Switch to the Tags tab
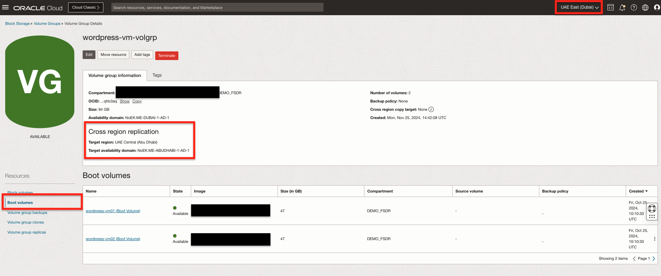Viewport: 661px width, 276px height. tap(157, 75)
